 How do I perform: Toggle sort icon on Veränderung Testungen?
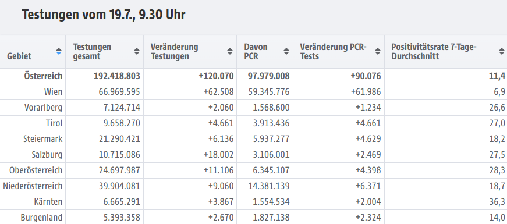click(x=230, y=51)
